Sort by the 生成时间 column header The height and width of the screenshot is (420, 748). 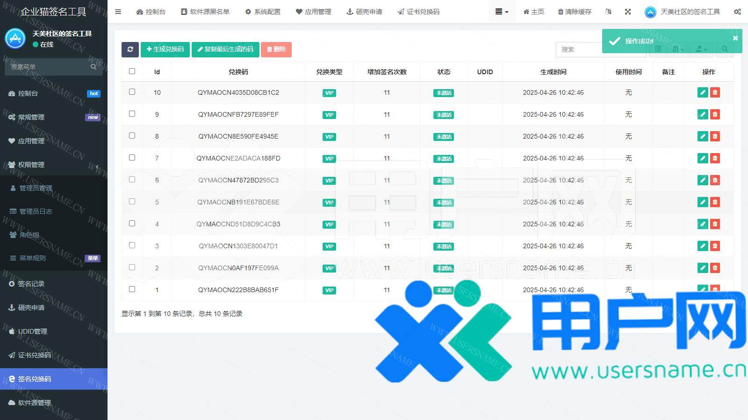(553, 72)
